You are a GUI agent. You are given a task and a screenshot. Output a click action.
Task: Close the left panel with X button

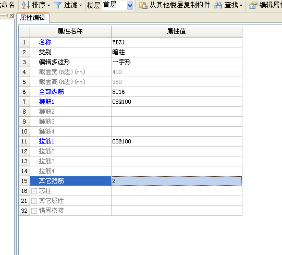coord(11,16)
